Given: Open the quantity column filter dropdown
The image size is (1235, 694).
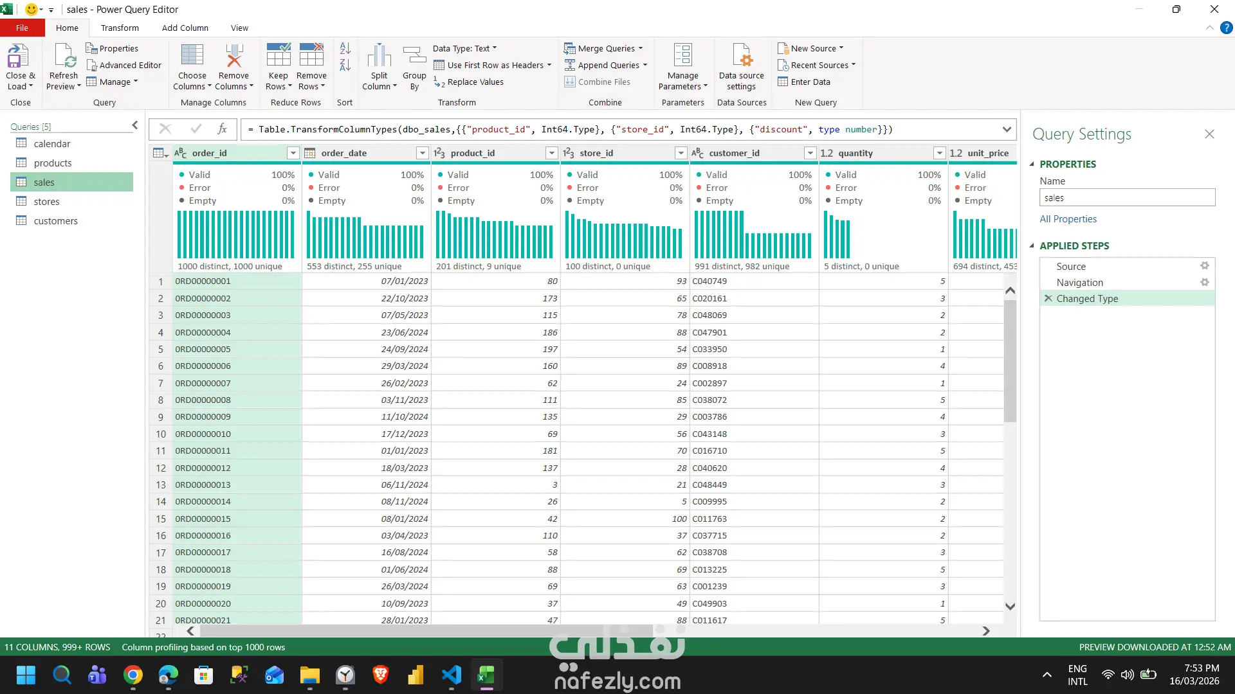Looking at the screenshot, I should (x=939, y=153).
